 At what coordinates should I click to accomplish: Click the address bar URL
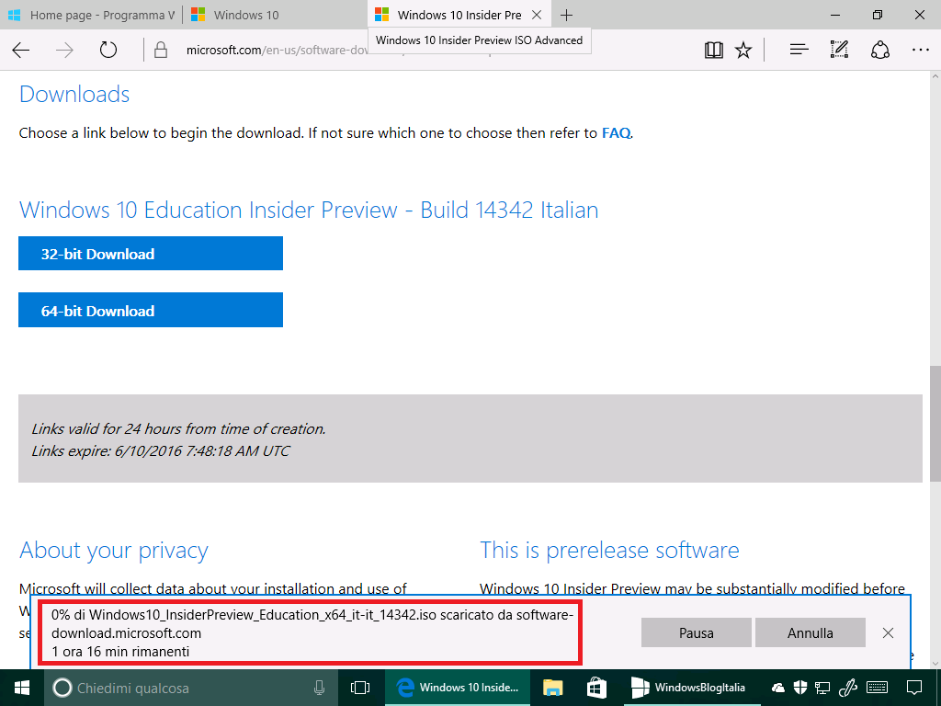(x=278, y=50)
